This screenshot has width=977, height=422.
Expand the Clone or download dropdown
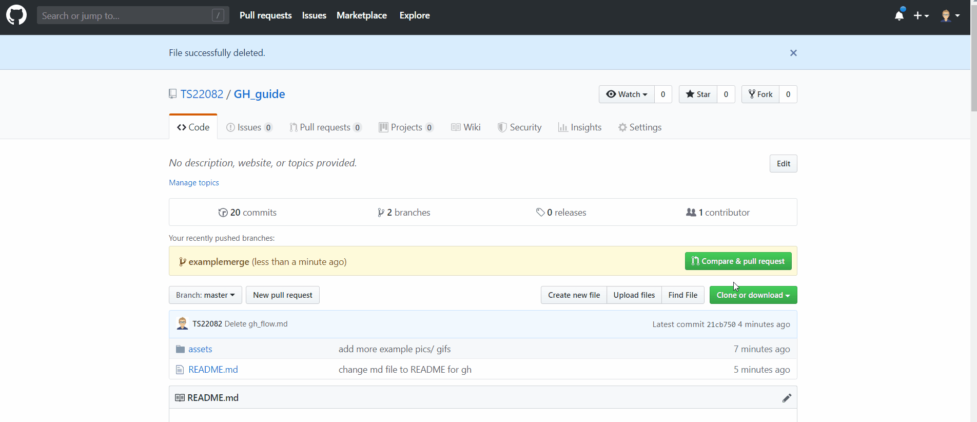pos(753,295)
